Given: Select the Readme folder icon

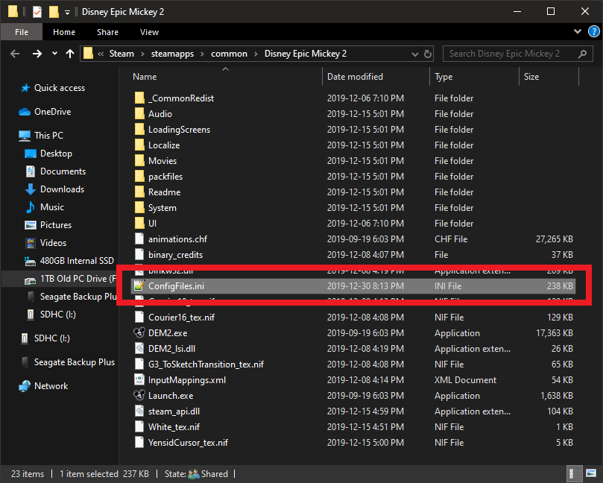Looking at the screenshot, I should (139, 192).
